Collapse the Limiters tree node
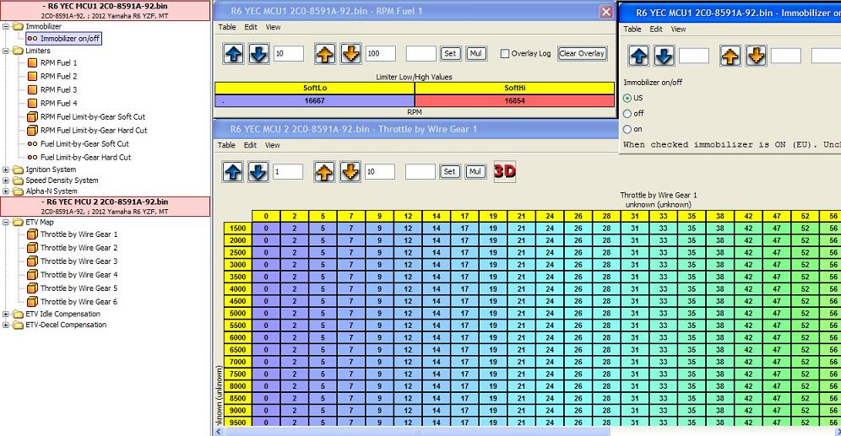 pos(7,51)
